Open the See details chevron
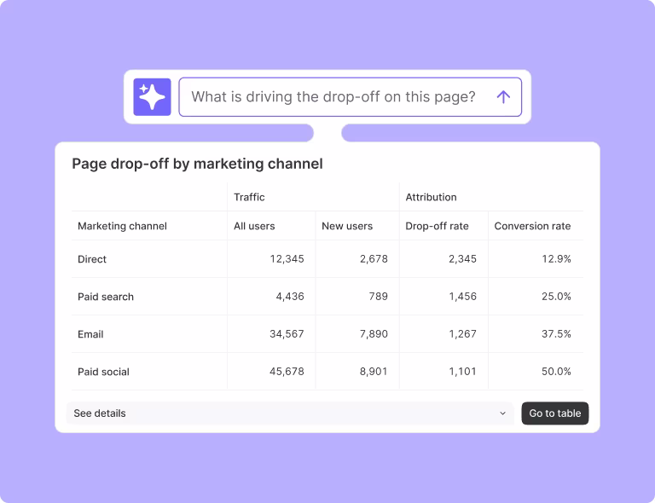 pyautogui.click(x=502, y=413)
